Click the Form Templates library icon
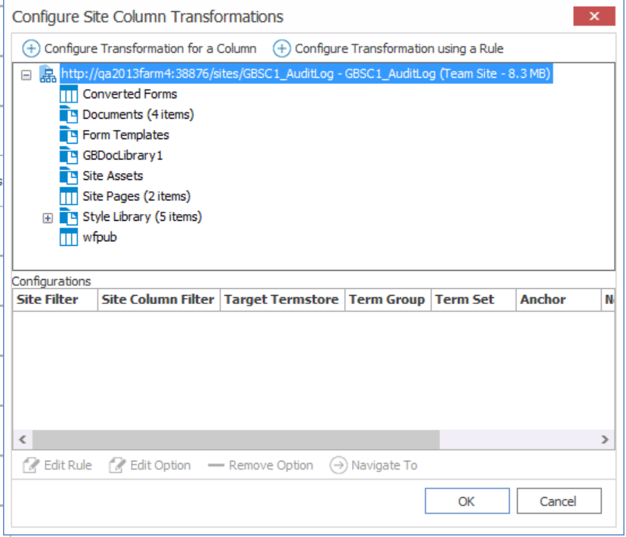This screenshot has height=537, width=626. (x=70, y=135)
